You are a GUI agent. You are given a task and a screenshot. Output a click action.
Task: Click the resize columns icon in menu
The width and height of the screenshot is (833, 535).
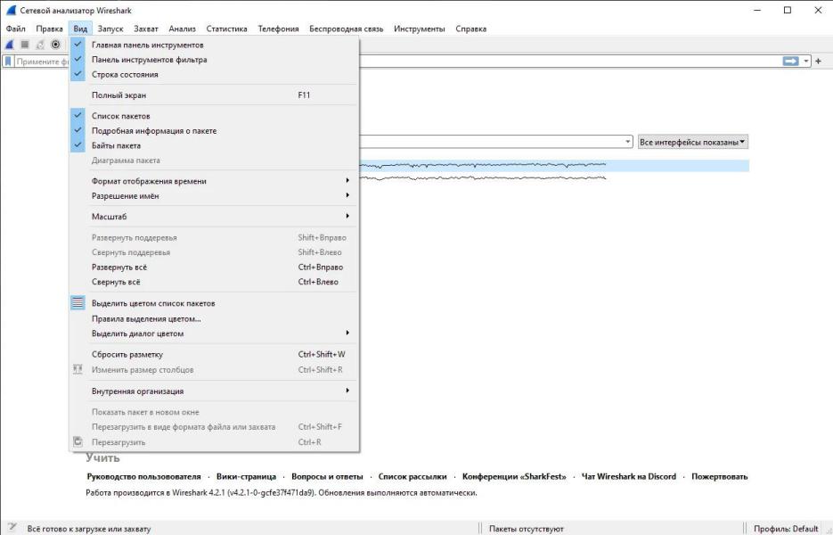(78, 370)
